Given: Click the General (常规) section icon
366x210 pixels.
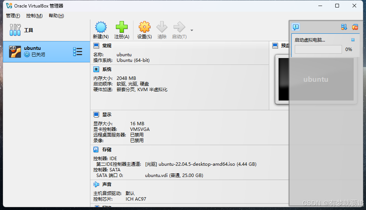Looking at the screenshot, I should pos(96,45).
